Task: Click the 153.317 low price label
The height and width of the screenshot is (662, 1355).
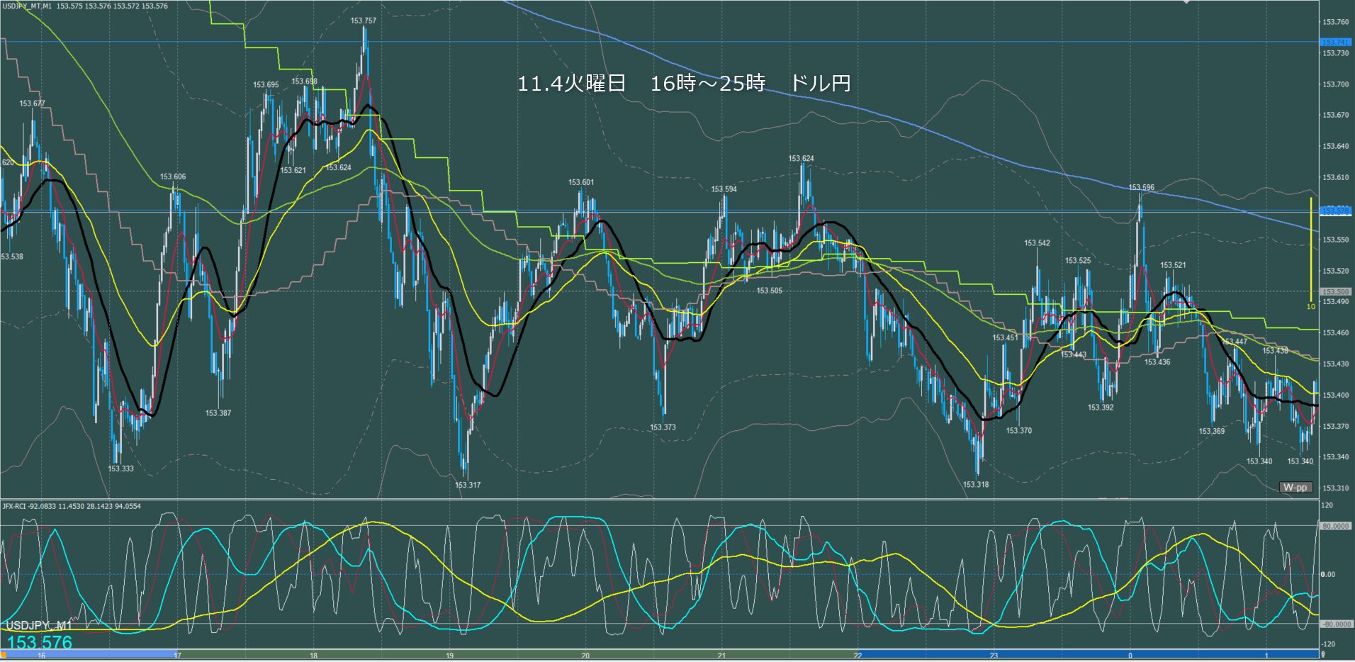Action: point(468,486)
